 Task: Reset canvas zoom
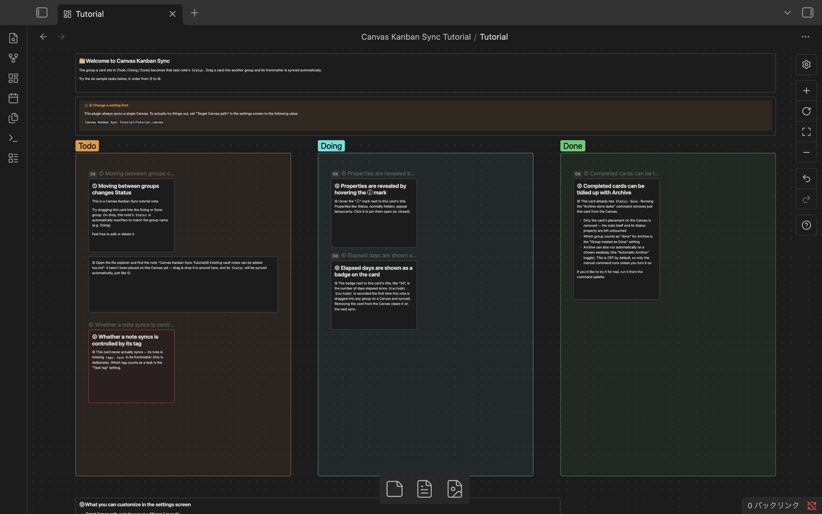(807, 112)
